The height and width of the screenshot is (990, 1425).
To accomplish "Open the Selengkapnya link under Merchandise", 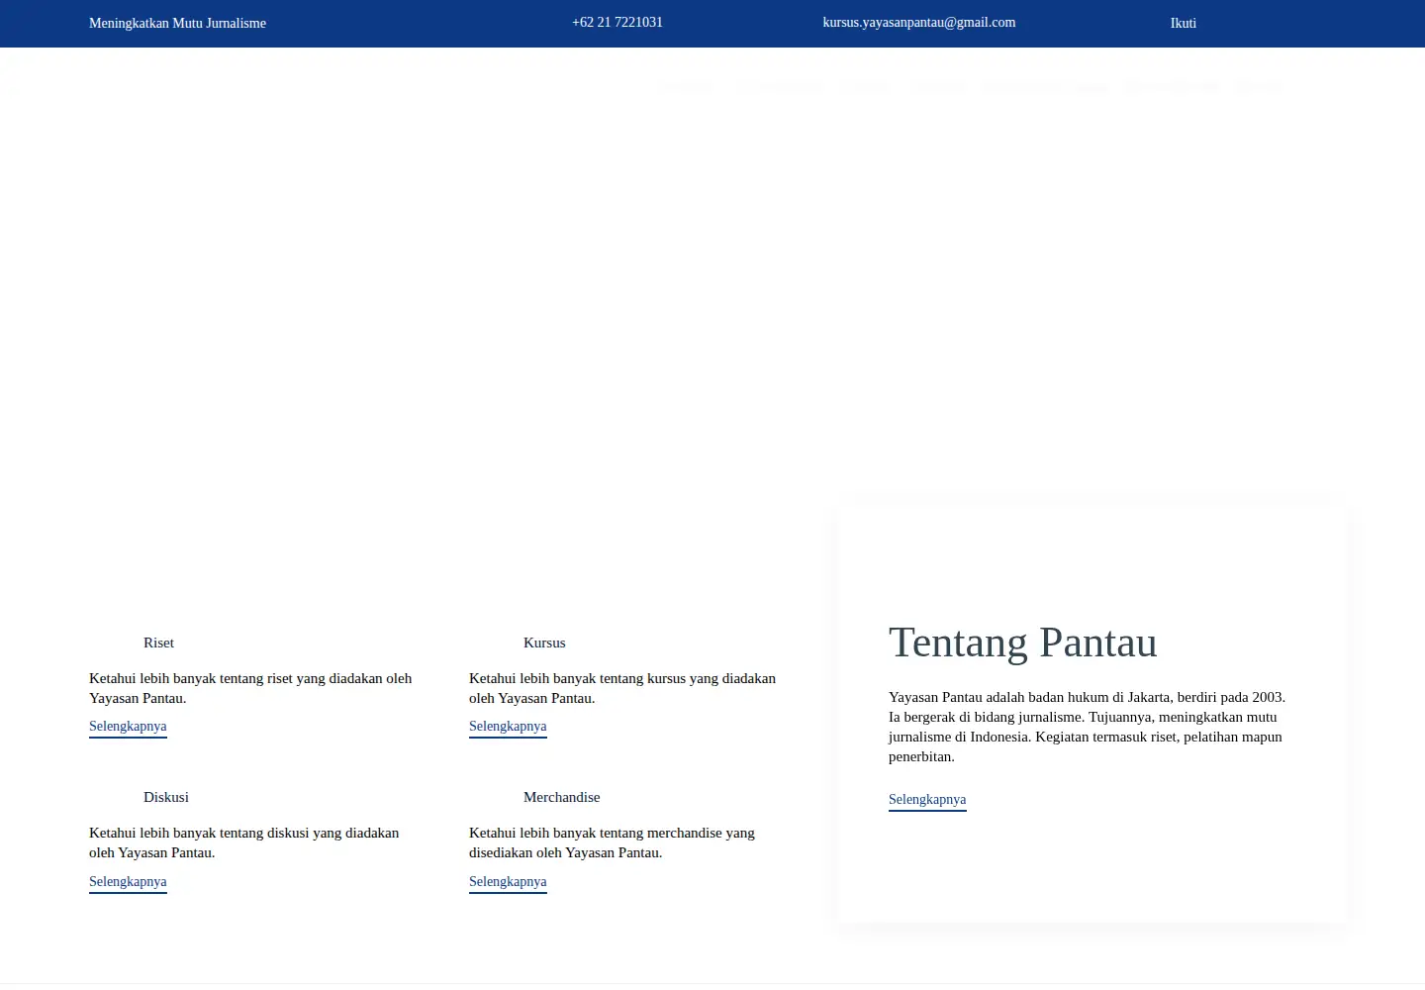I will tap(508, 881).
